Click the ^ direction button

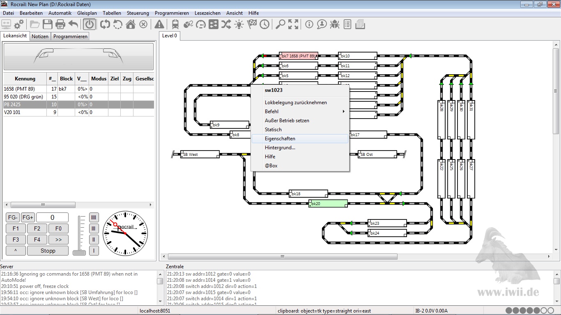16,251
